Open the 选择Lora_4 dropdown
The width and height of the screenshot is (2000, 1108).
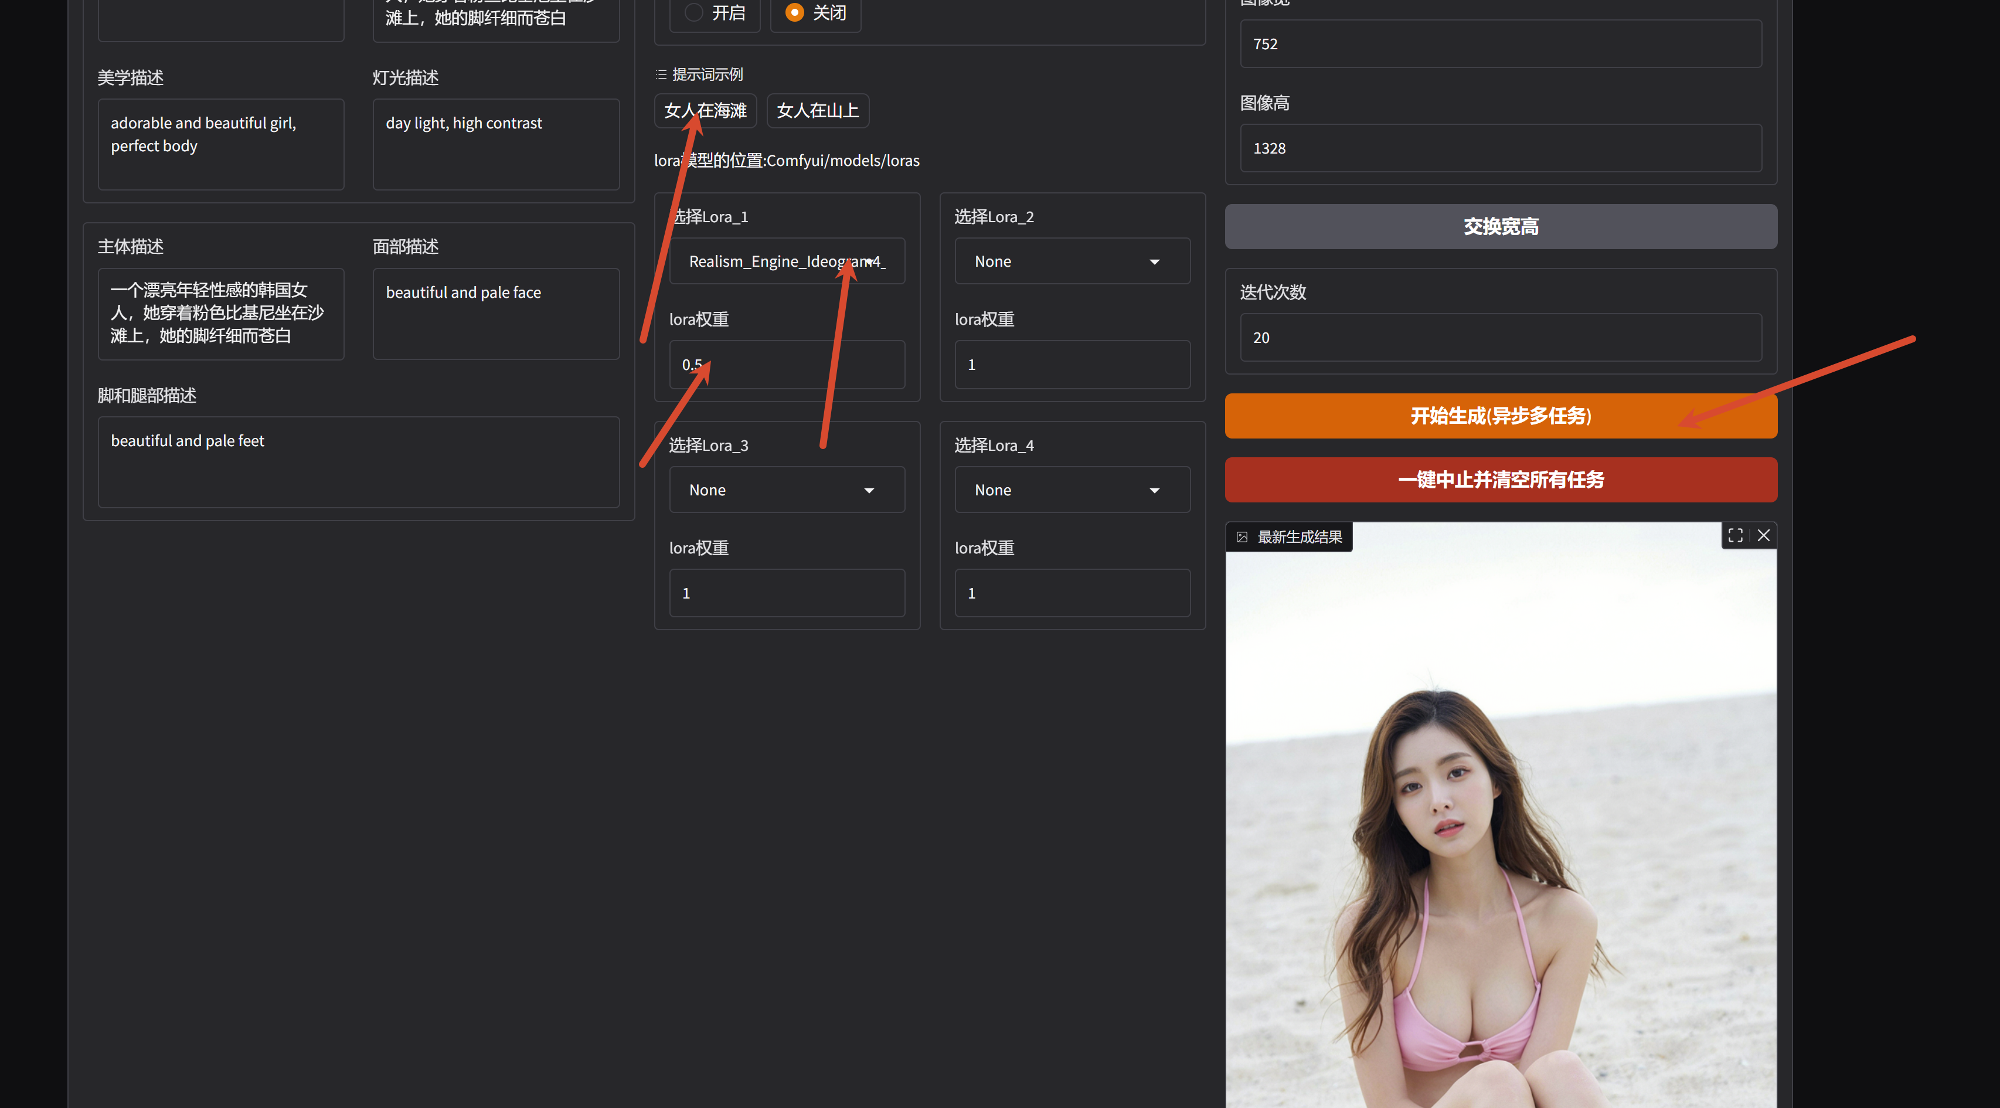[1072, 490]
